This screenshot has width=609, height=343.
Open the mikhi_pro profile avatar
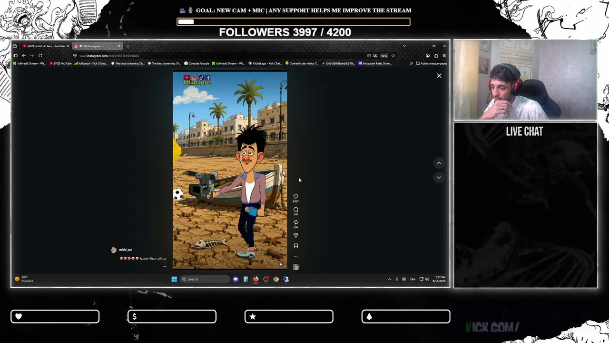tap(114, 250)
